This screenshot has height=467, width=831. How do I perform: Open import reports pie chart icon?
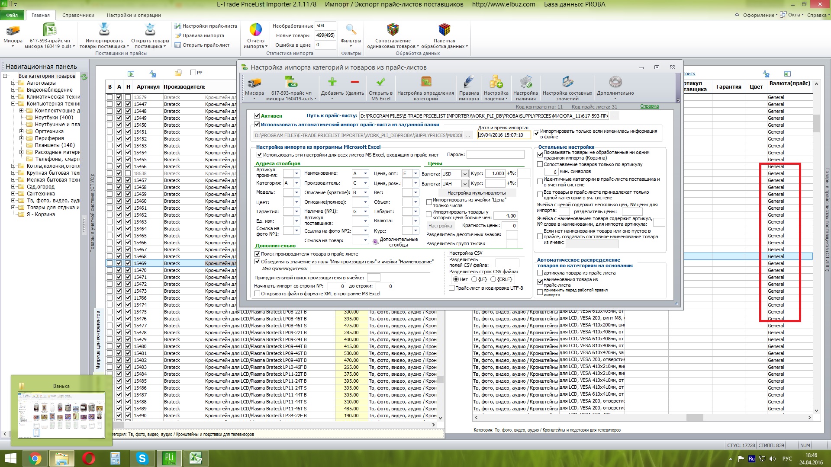pyautogui.click(x=256, y=30)
